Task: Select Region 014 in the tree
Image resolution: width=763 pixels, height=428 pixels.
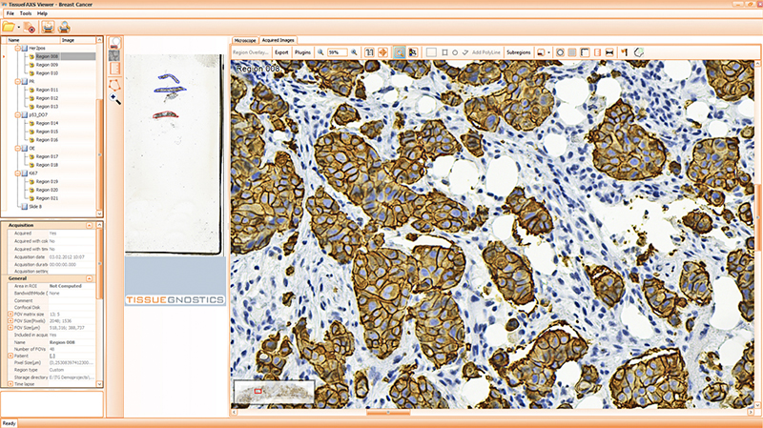Action: (x=48, y=123)
